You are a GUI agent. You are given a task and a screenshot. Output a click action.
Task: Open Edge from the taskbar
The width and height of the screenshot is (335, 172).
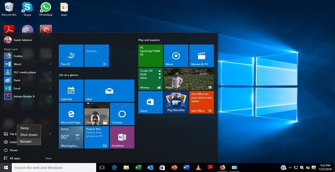pyautogui.click(x=114, y=168)
